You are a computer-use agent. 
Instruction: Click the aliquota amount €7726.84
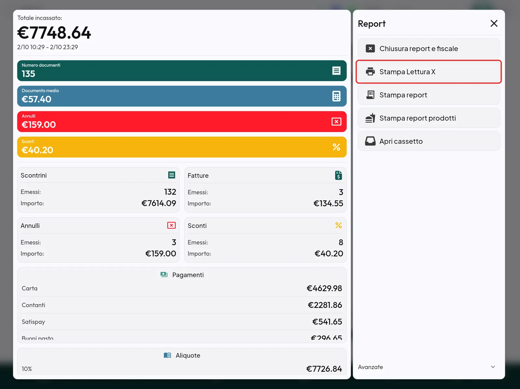324,369
